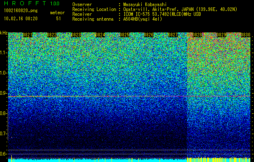Click the 1.1 kHz axis label

(3, 53)
